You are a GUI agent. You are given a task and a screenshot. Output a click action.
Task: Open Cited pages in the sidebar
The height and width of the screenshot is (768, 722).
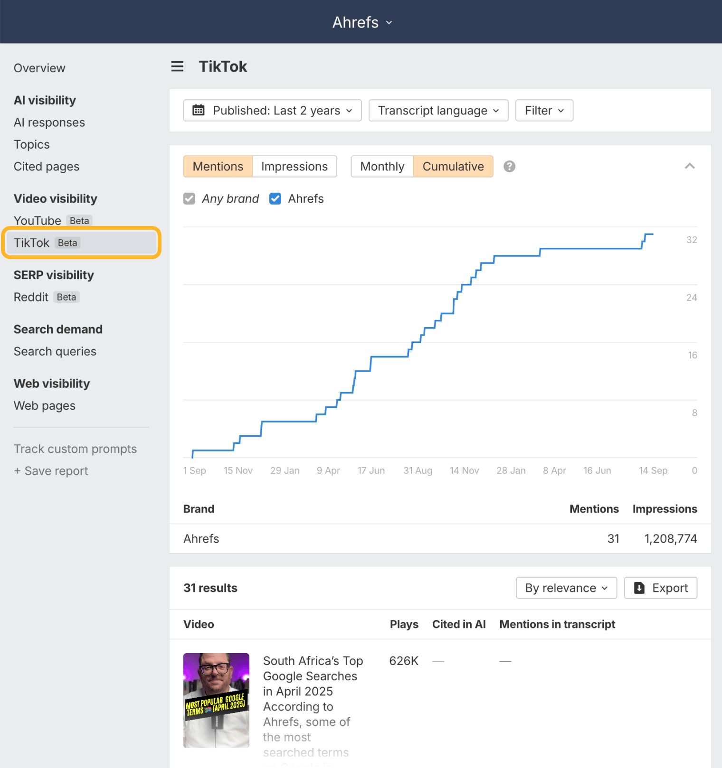pyautogui.click(x=47, y=167)
